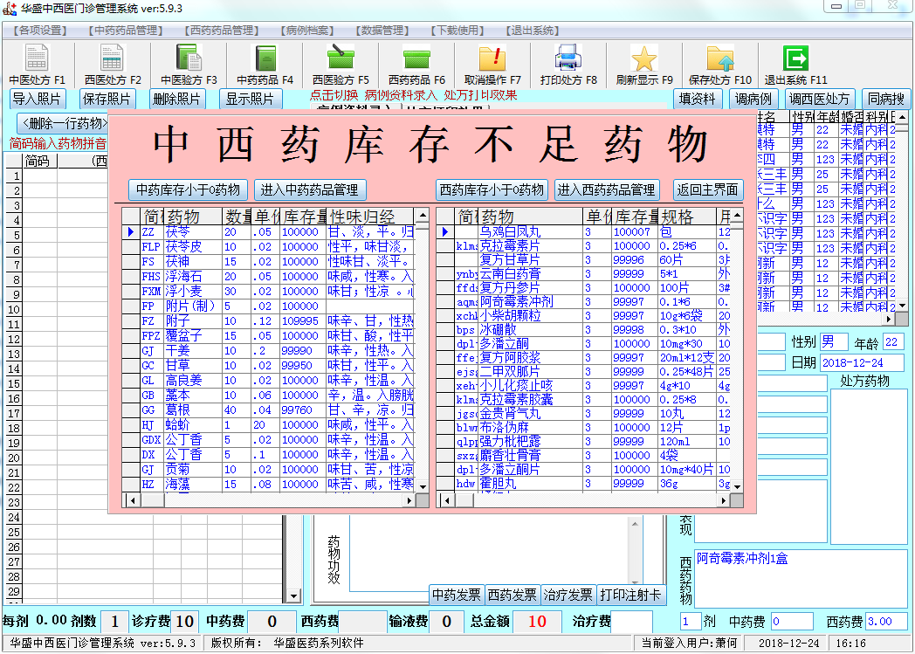Click 西药药物 box with 阿奇霉素冲剂1盒
915x654 pixels.
(x=801, y=577)
